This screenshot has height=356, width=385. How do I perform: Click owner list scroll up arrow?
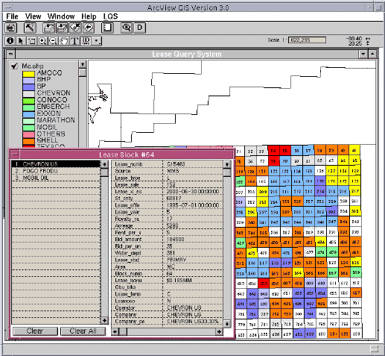coord(104,164)
